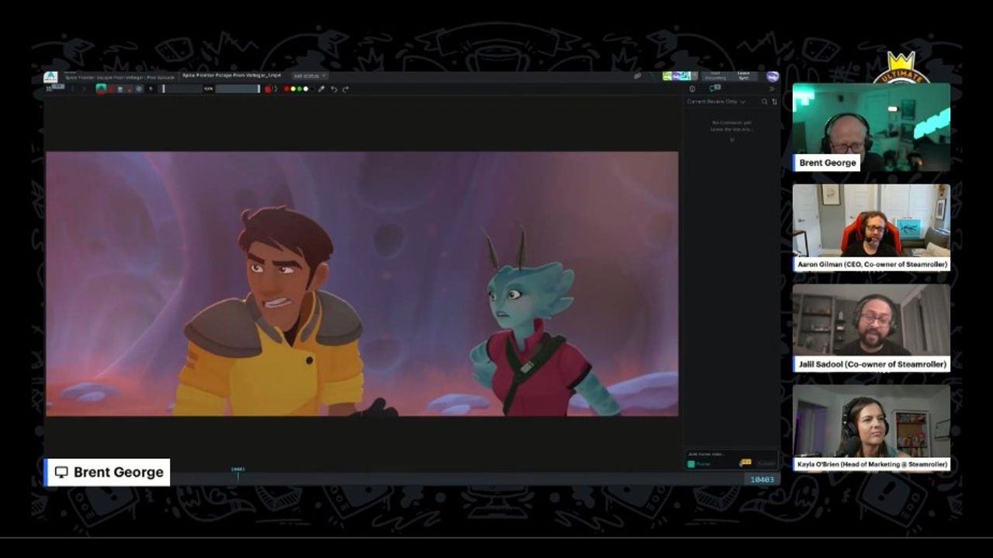Search comments with magnifier icon
Screen dimensions: 993x558
(764, 102)
